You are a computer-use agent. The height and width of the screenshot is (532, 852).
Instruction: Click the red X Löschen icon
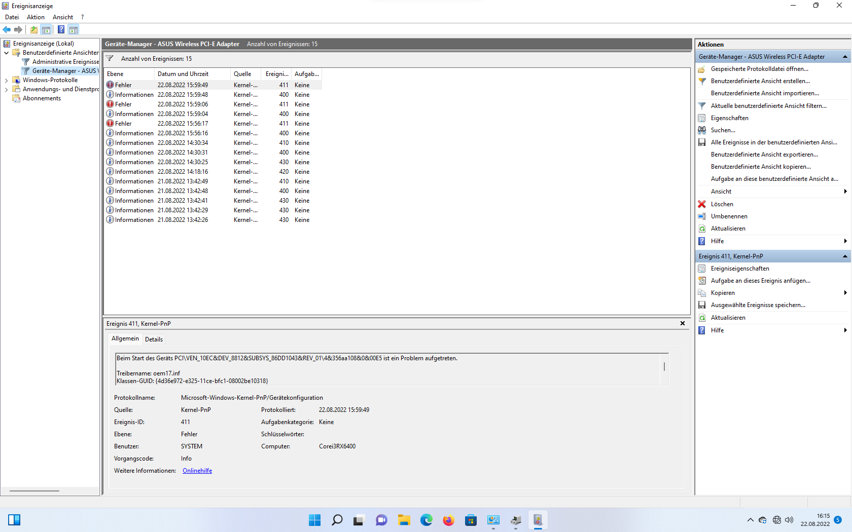[x=702, y=204]
